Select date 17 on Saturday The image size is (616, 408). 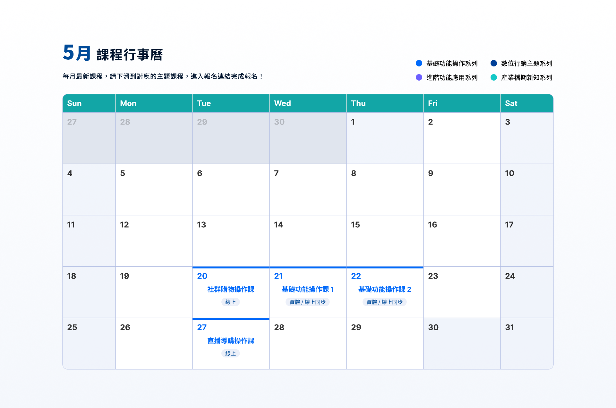point(509,225)
